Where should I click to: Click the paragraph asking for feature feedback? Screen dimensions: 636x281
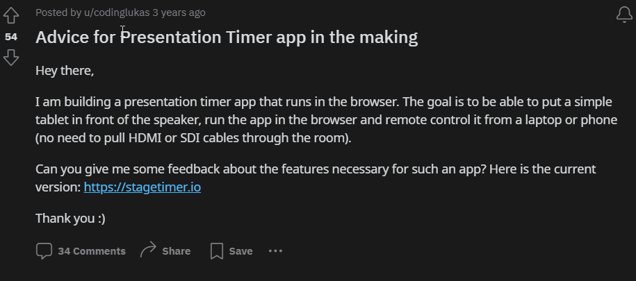pyautogui.click(x=316, y=178)
